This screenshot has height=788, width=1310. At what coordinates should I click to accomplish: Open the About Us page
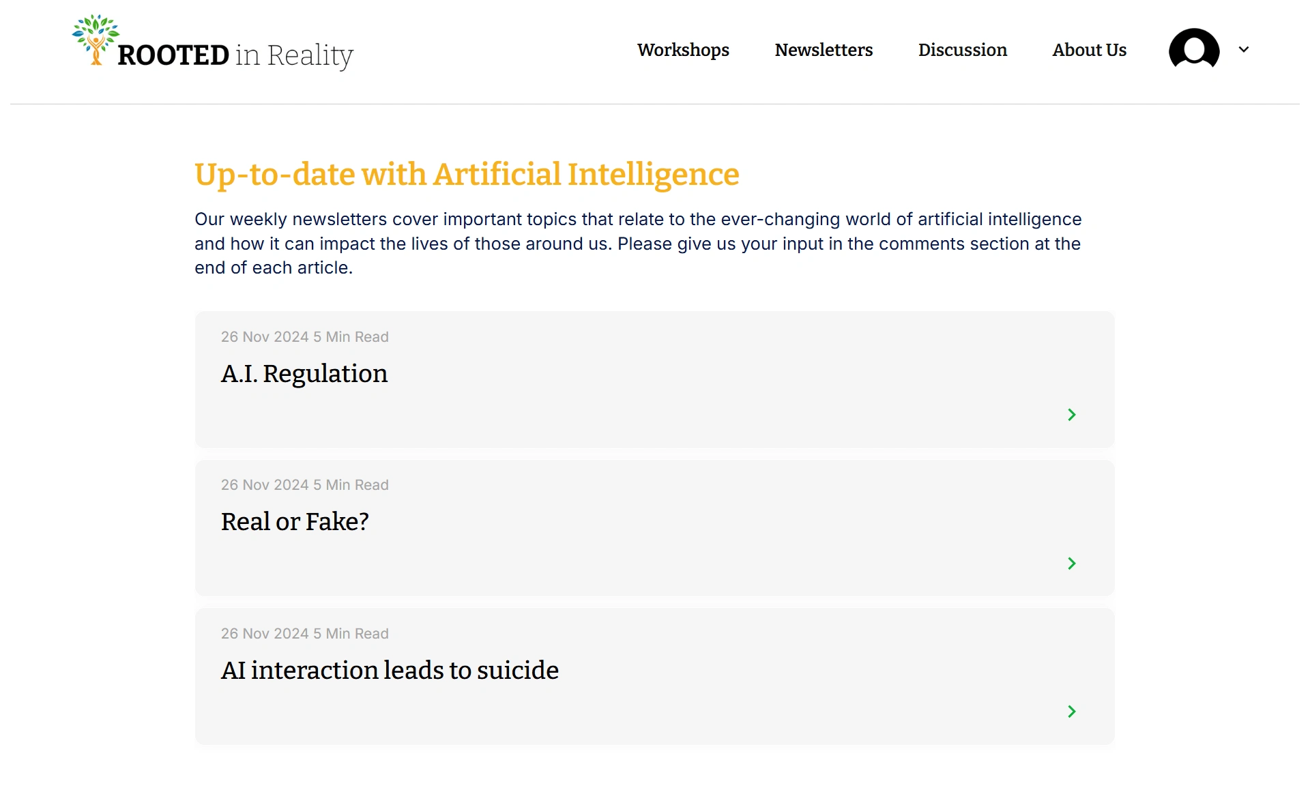[1089, 50]
